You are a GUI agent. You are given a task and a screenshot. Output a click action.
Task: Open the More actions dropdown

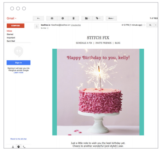(111, 18)
